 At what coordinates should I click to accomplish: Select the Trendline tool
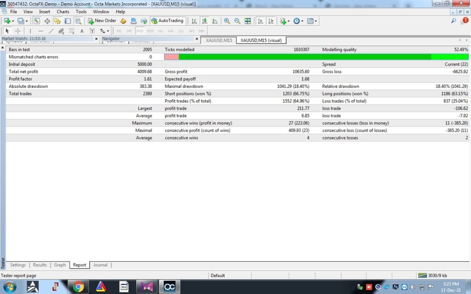click(51, 31)
